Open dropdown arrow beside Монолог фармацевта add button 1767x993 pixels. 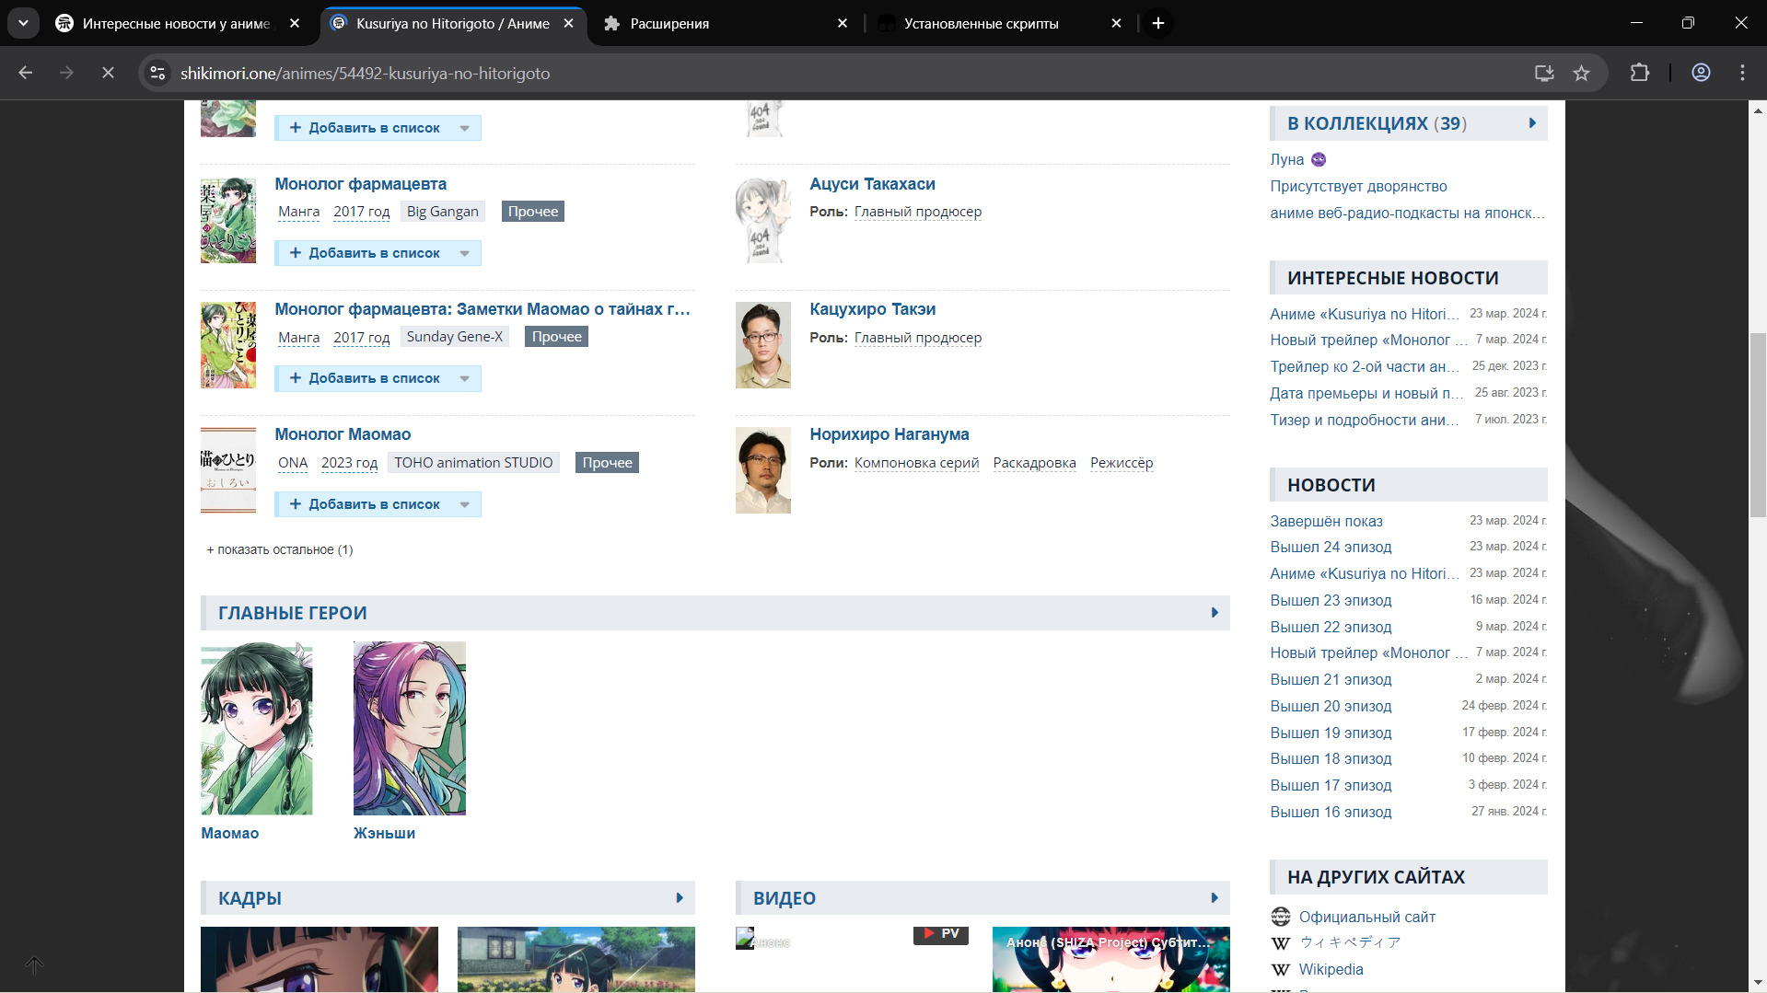tap(465, 253)
